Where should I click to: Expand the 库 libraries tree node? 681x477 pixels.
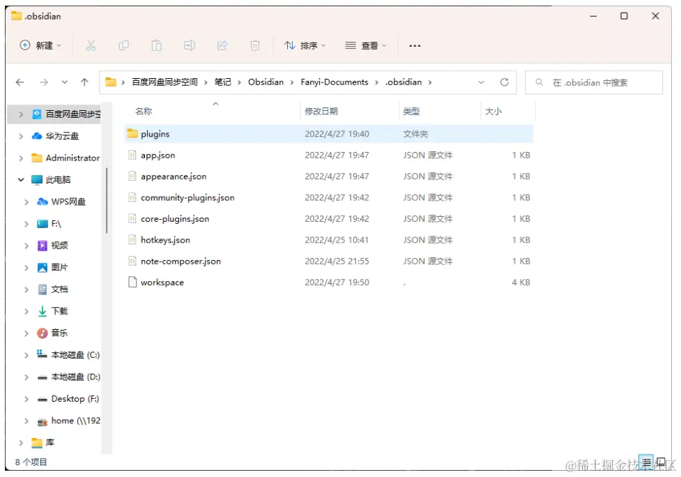click(x=20, y=443)
